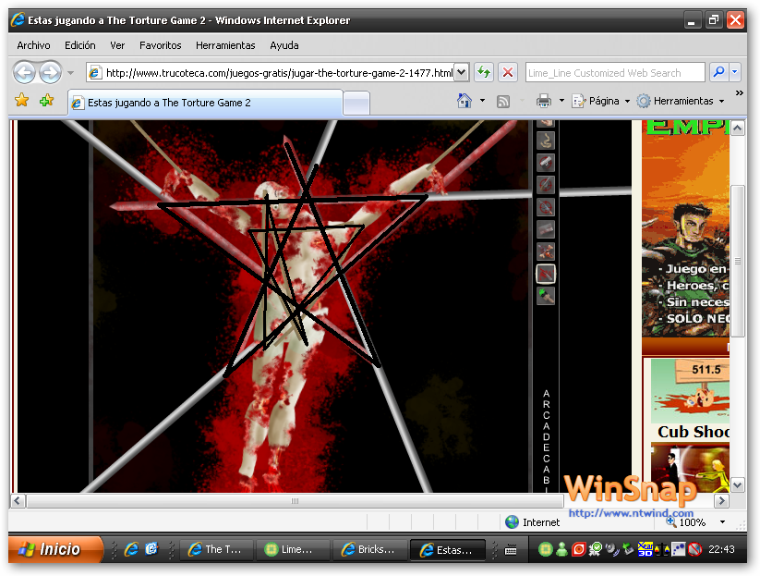Stop loading with the red X button

(508, 73)
